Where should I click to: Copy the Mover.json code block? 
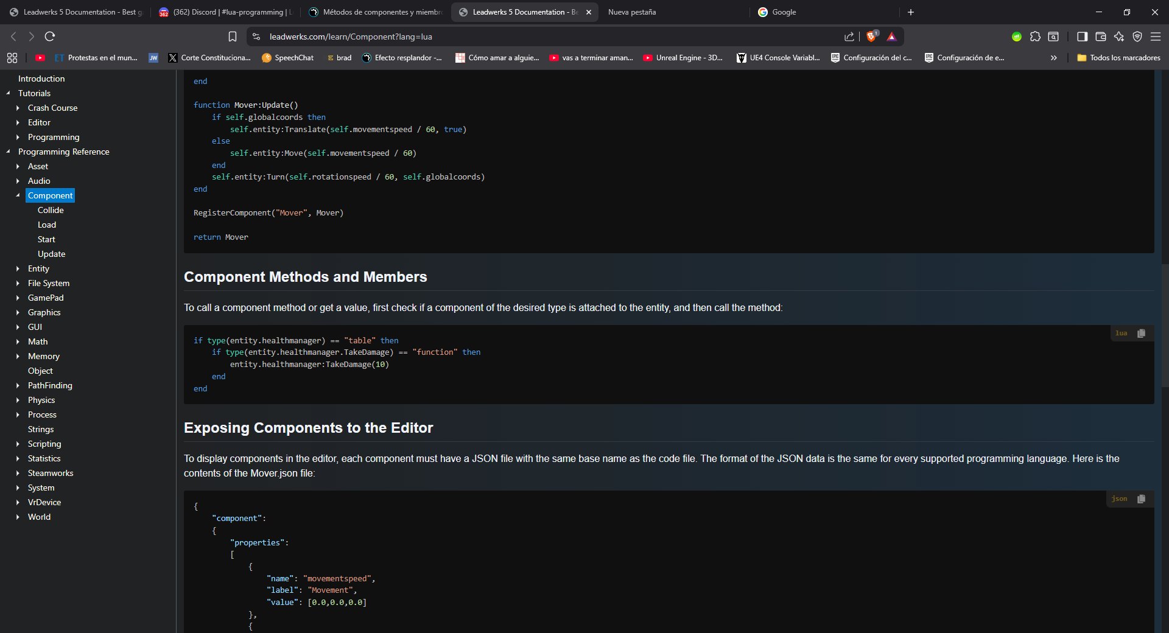[1141, 499]
